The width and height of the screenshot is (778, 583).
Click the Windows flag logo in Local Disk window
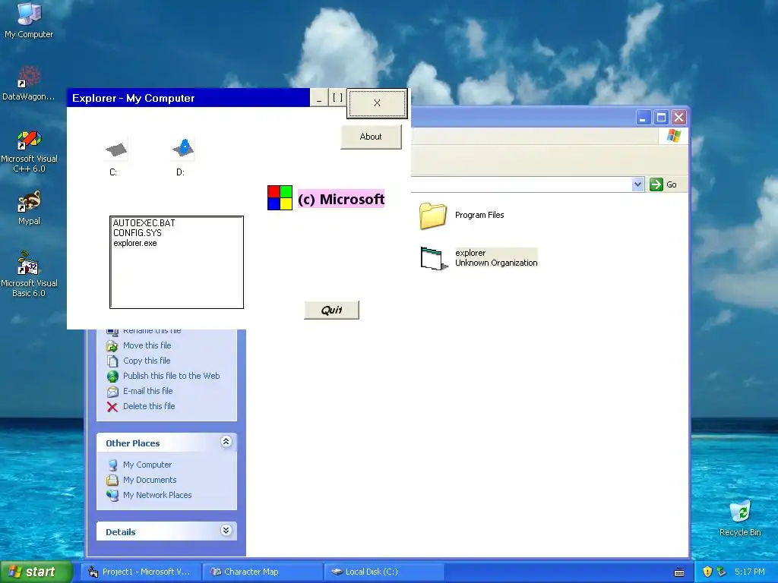tap(674, 135)
